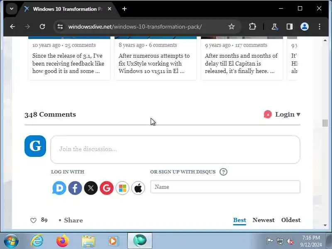Sort comments by Oldest
Viewport: 332px width, 249px height.
point(291,220)
